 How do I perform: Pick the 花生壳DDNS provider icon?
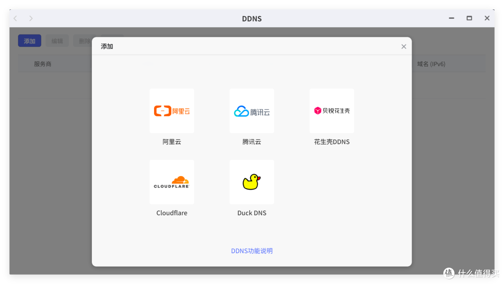(332, 111)
